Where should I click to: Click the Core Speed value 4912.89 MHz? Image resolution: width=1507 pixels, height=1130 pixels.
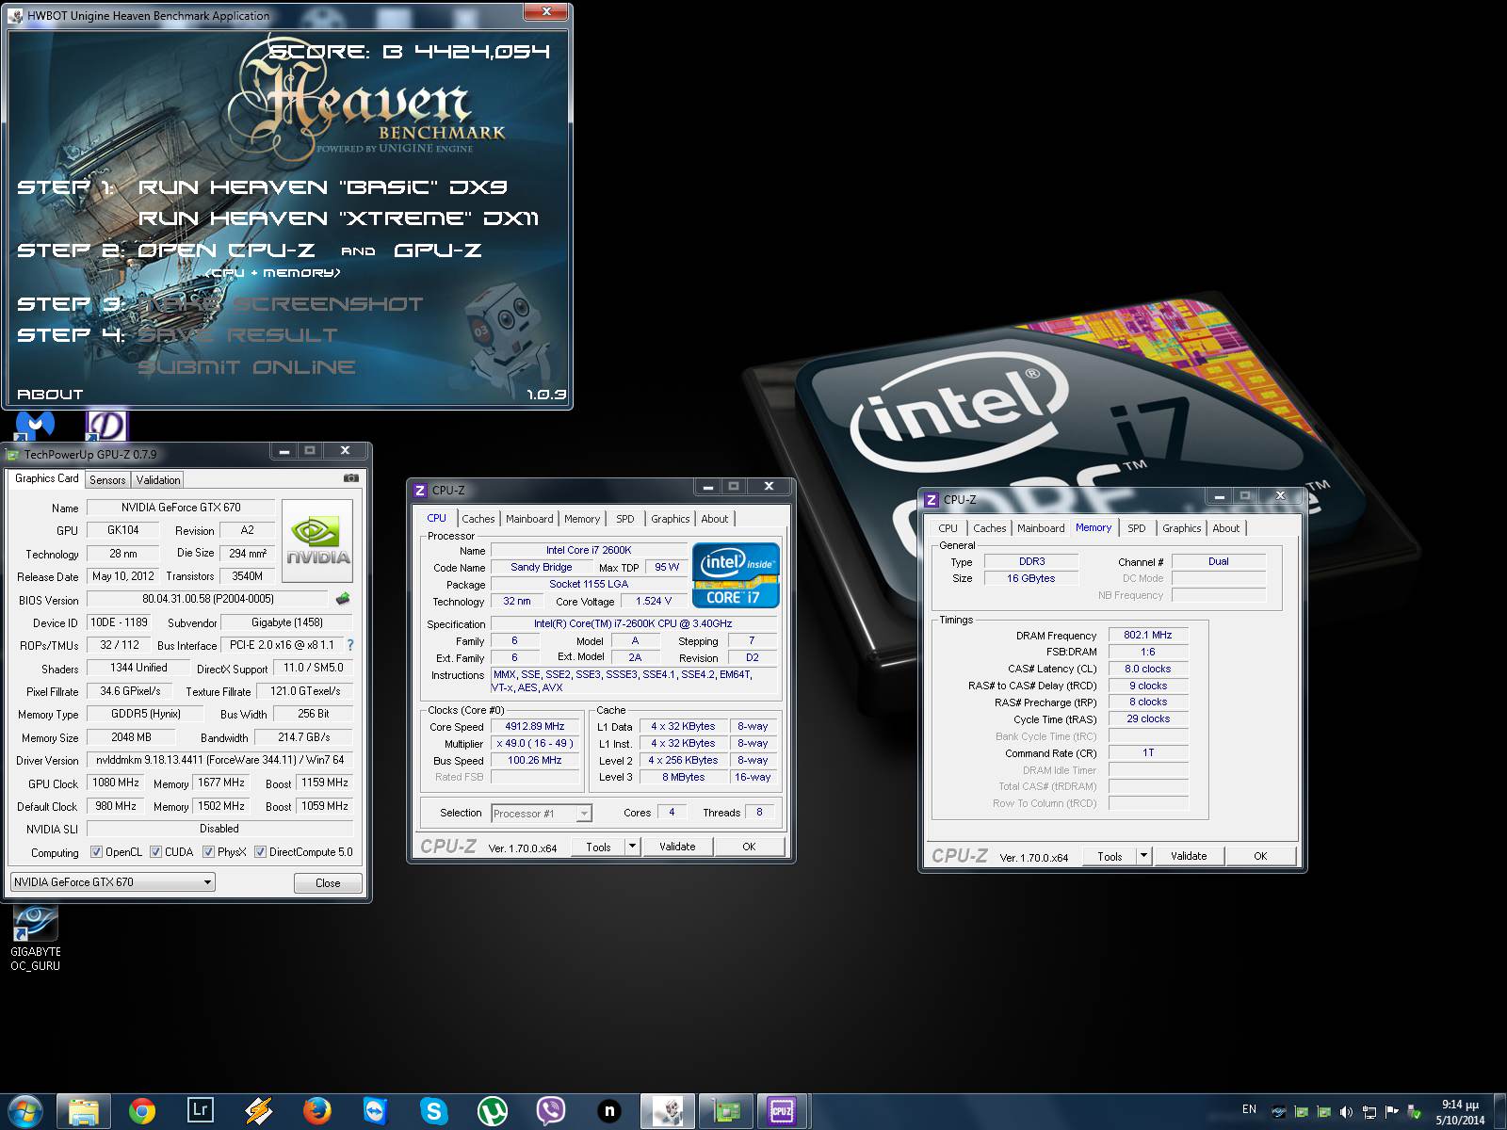[x=535, y=726]
